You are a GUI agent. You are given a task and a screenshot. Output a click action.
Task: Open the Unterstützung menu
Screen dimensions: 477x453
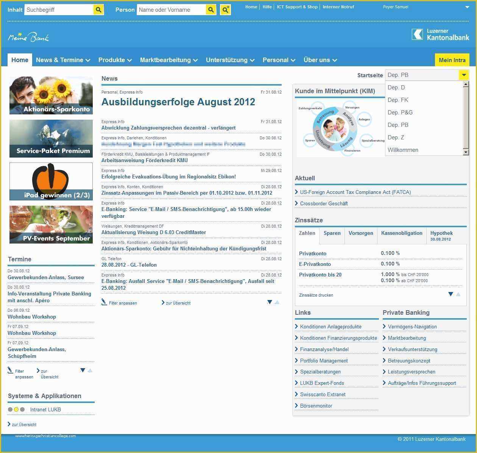point(230,60)
